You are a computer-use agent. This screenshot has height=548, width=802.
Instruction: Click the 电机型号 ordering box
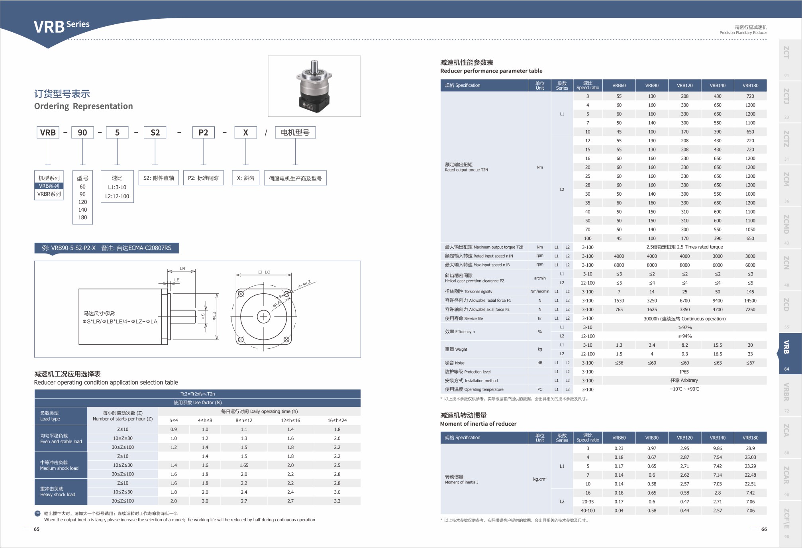tap(295, 132)
